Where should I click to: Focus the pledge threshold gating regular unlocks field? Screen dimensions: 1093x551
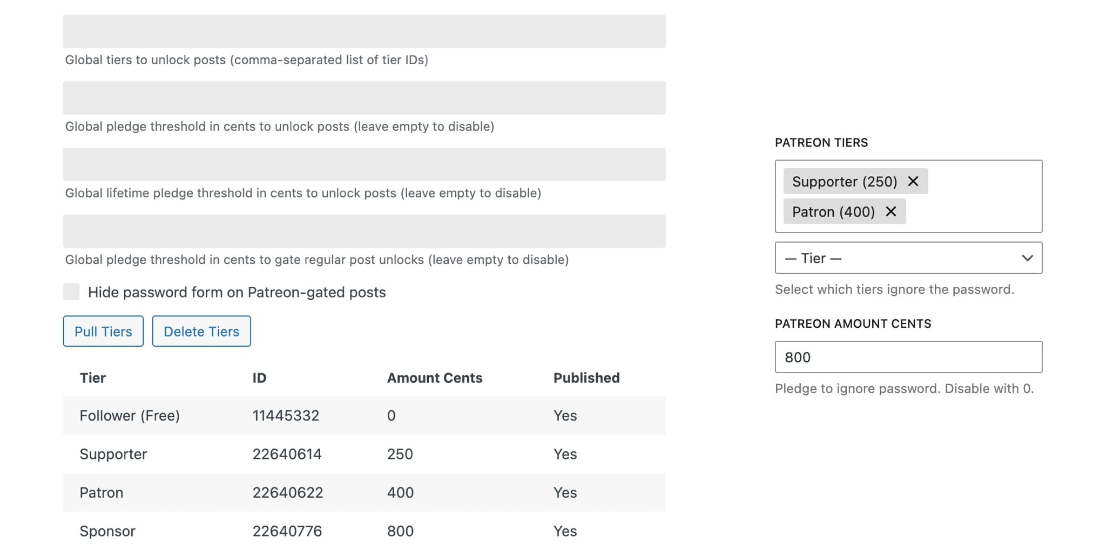364,231
